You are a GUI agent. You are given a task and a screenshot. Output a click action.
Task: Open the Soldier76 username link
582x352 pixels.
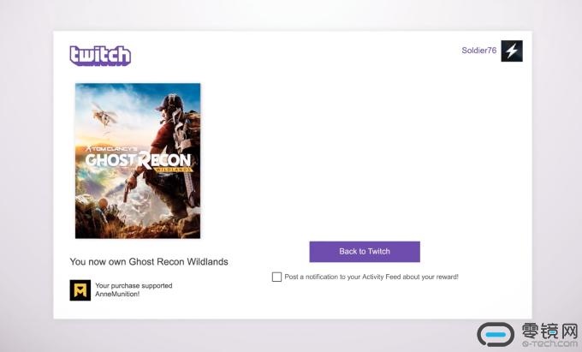pos(478,51)
